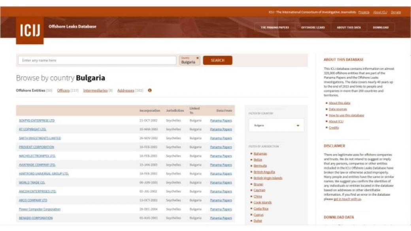Open the Filter by Country dropdown

coord(276,126)
